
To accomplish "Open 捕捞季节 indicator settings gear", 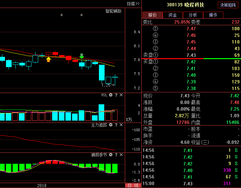I will pos(111,155).
